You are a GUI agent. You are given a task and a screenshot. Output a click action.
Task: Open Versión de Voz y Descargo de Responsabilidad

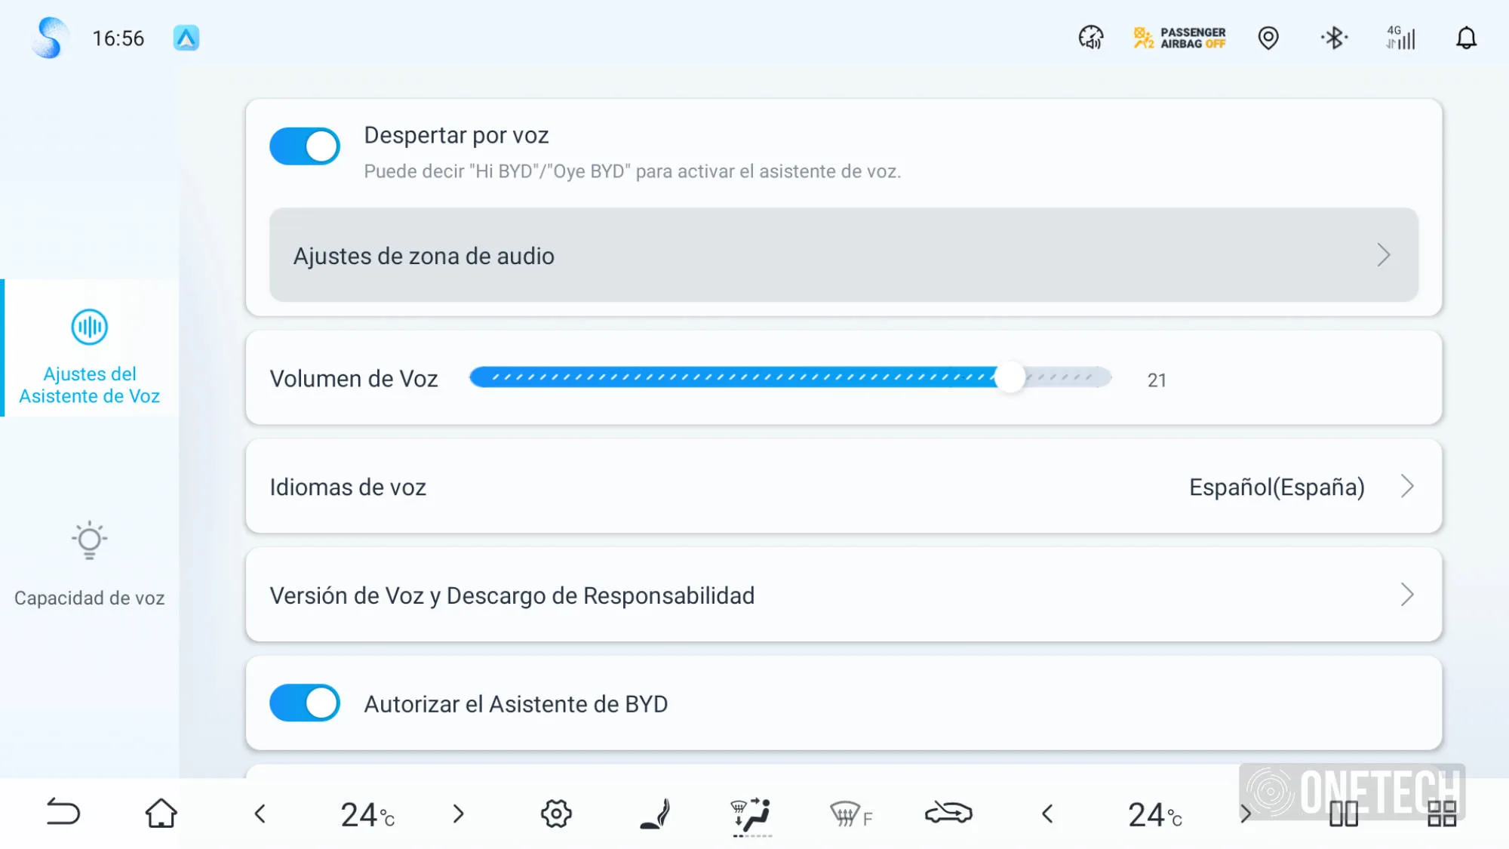click(x=843, y=595)
